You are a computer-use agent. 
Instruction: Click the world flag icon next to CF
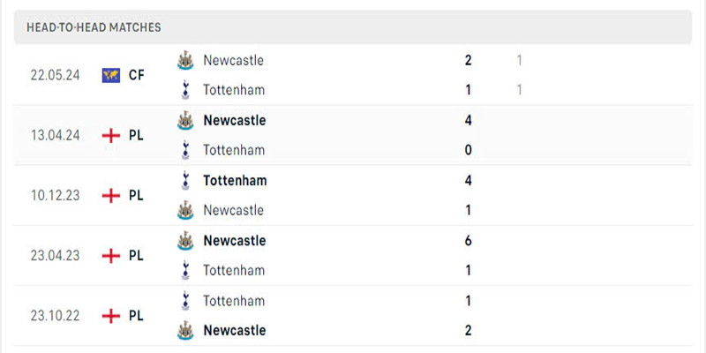111,75
